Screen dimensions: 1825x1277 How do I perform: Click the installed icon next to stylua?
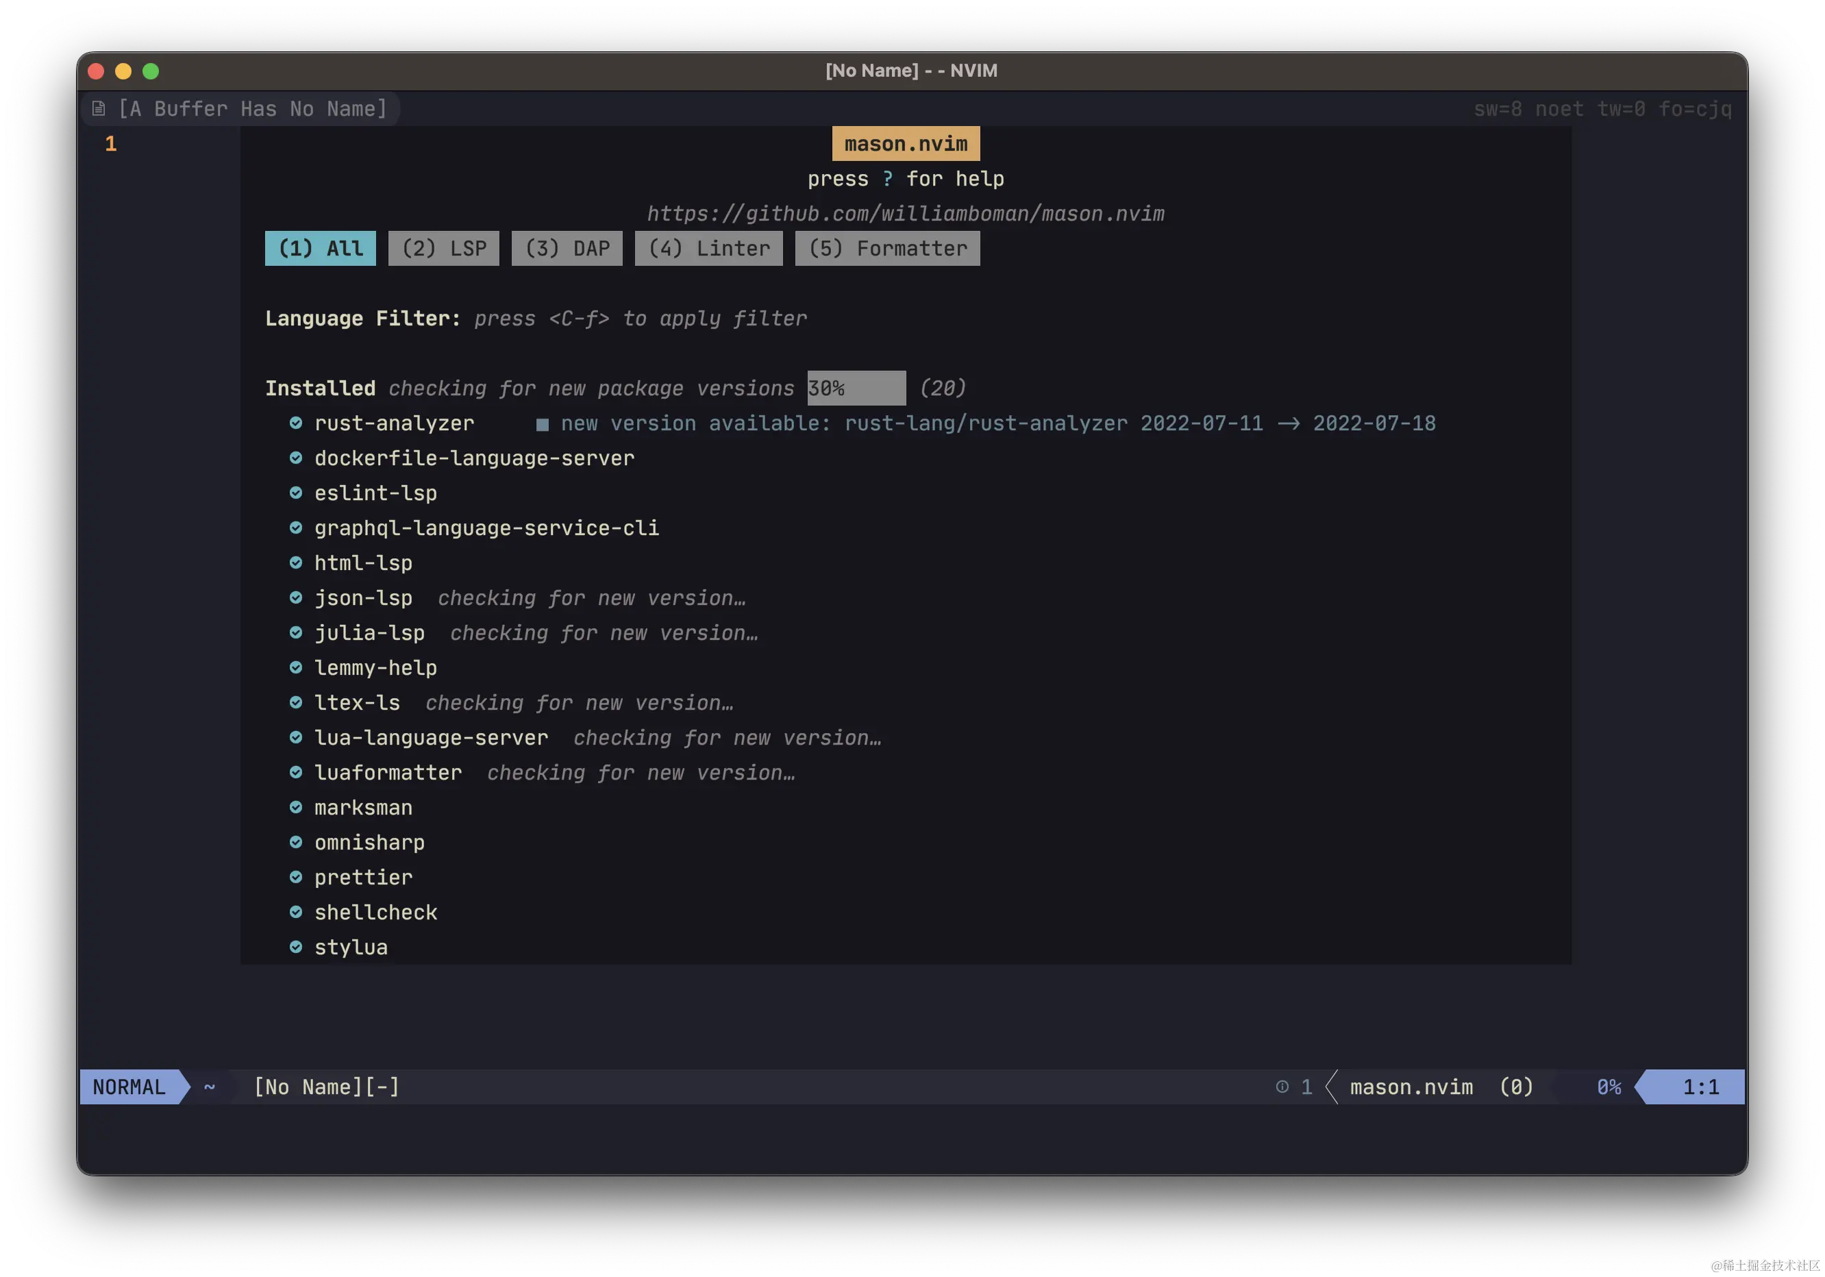click(x=296, y=947)
